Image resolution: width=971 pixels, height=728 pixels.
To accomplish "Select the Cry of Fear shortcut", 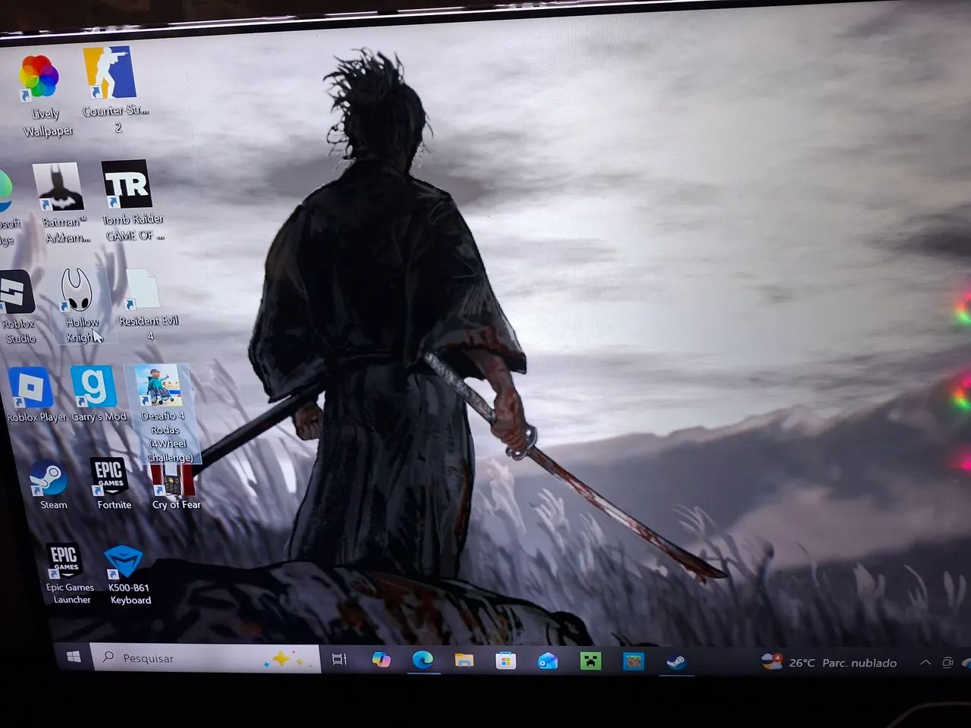I will 174,488.
